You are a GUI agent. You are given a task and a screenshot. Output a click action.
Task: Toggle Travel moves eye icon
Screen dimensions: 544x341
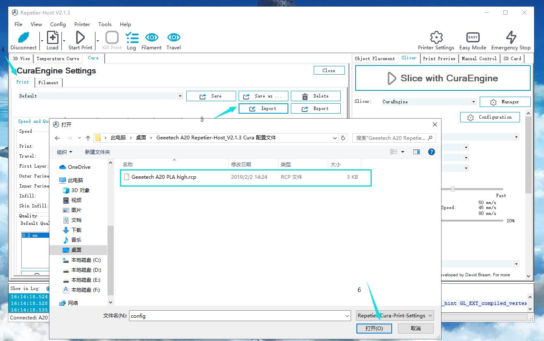(173, 37)
